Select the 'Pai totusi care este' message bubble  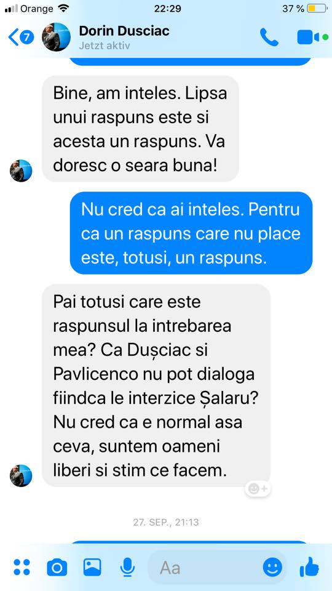pos(156,385)
